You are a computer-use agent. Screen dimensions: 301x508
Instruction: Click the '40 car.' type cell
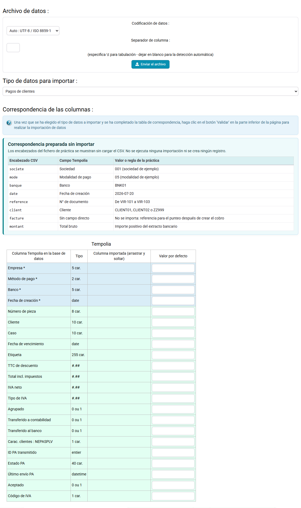(79, 463)
